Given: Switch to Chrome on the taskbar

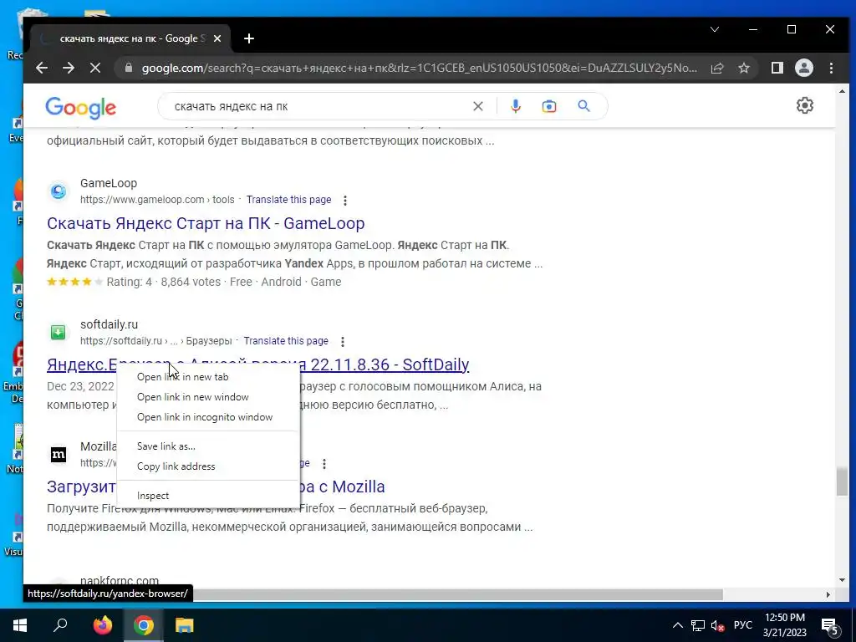Looking at the screenshot, I should (144, 625).
